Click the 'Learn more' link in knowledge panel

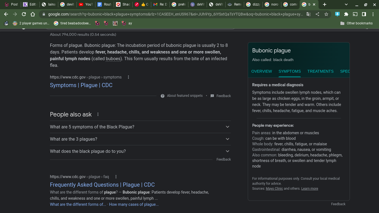(310, 189)
